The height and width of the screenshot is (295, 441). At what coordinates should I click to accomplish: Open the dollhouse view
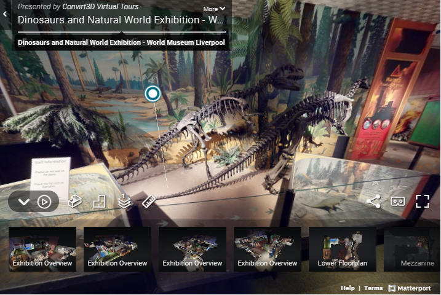point(75,202)
